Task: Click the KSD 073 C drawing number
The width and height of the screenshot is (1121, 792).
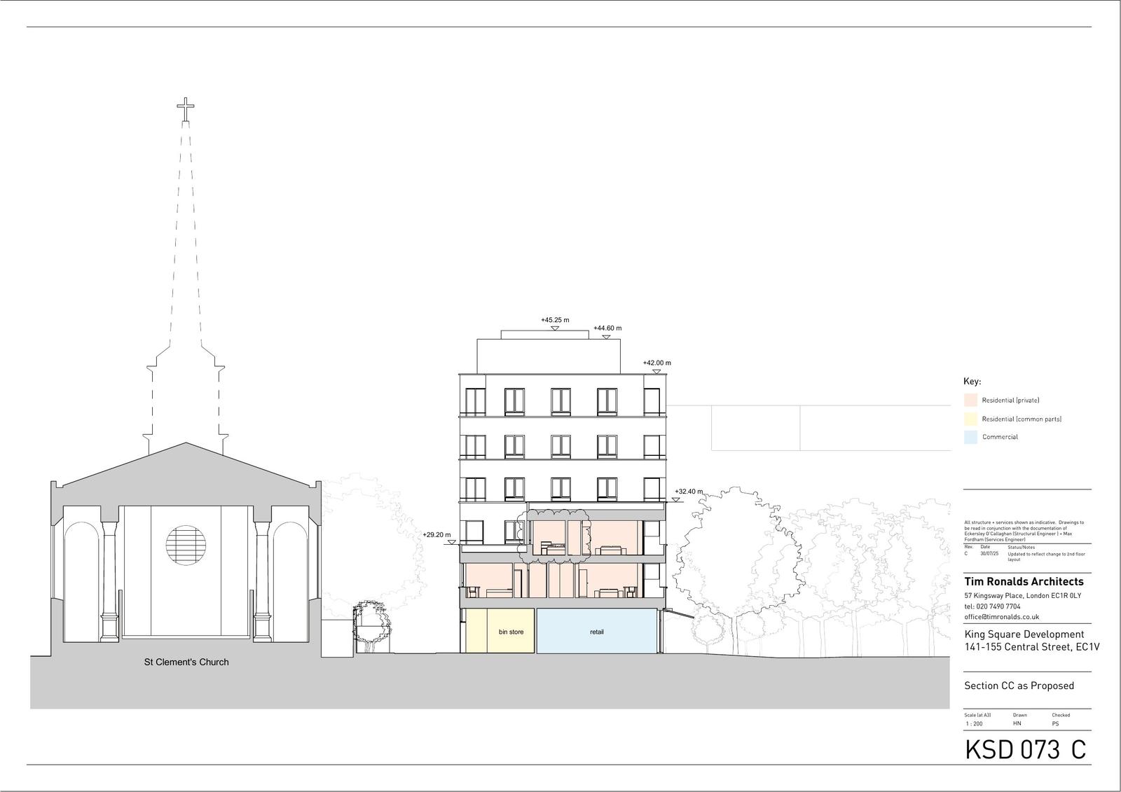Action: (x=1025, y=749)
